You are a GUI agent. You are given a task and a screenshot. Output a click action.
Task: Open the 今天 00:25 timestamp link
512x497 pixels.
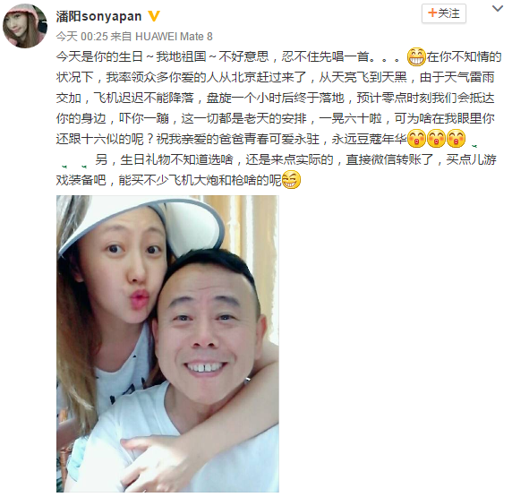(81, 37)
